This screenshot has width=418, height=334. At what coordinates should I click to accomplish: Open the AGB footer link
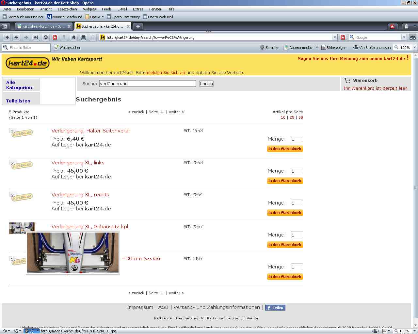point(163,307)
